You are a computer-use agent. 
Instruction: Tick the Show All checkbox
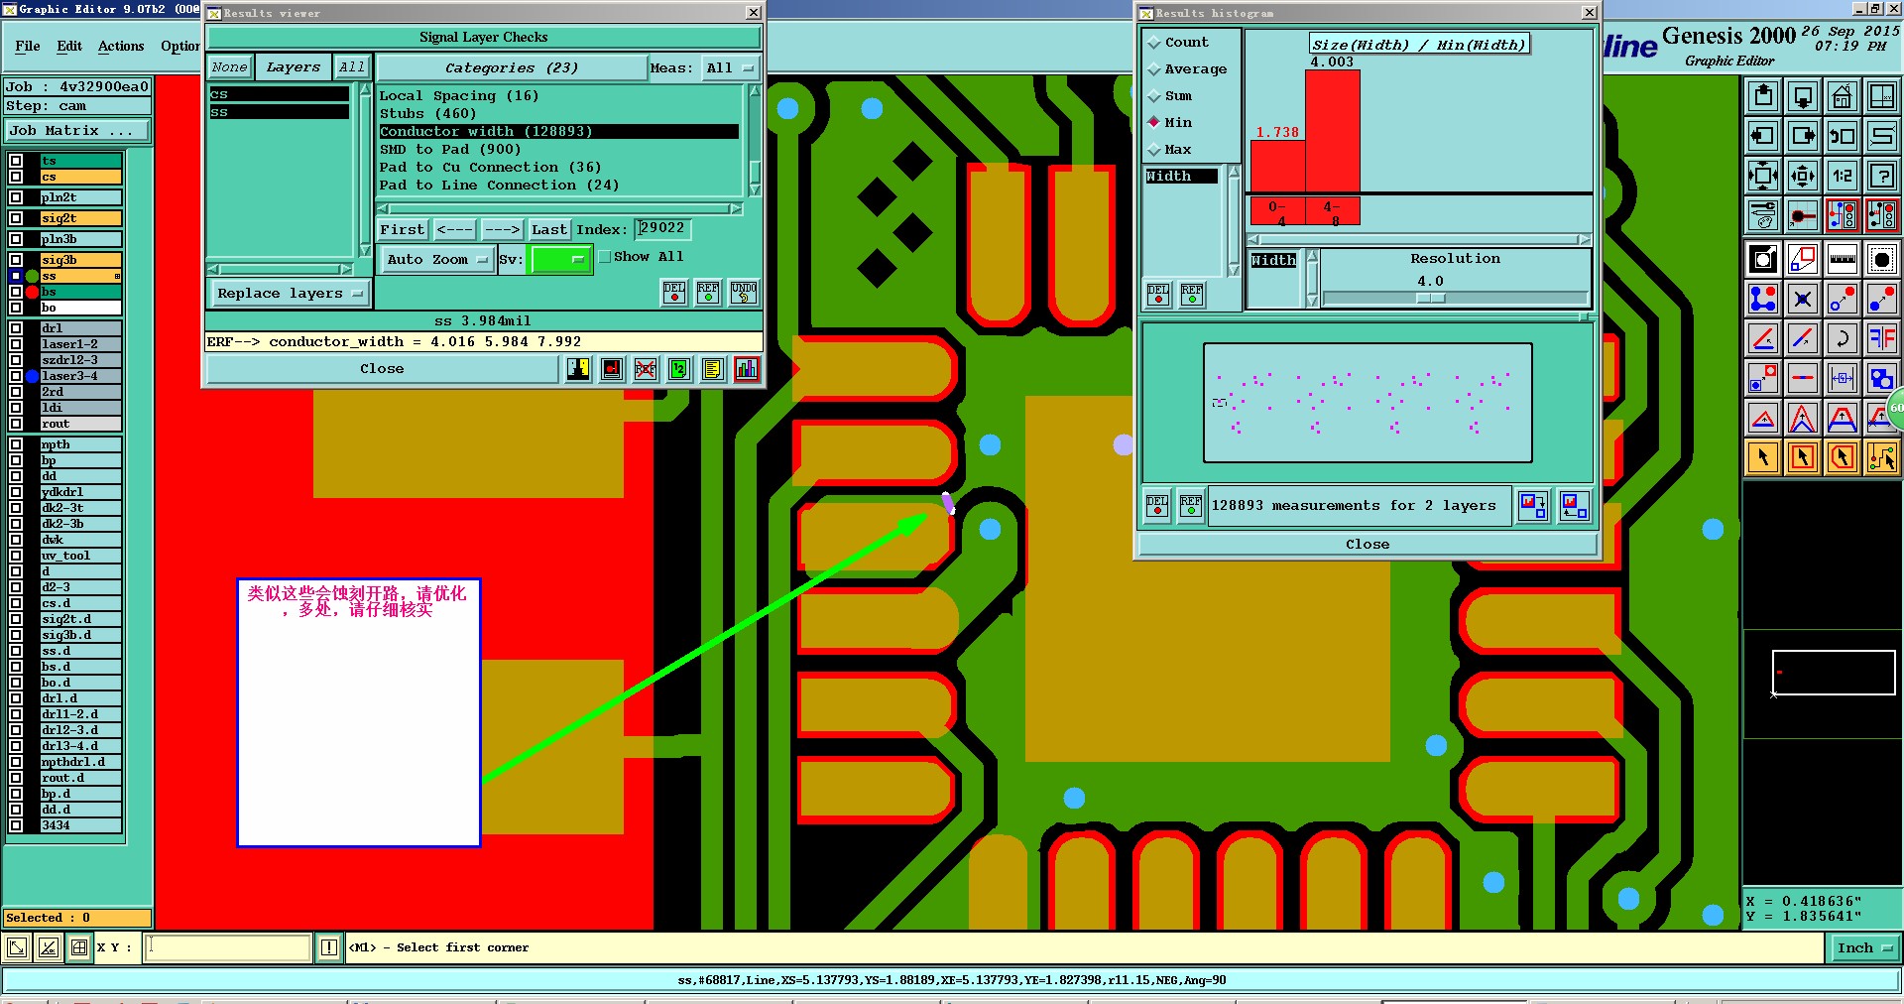tap(605, 257)
